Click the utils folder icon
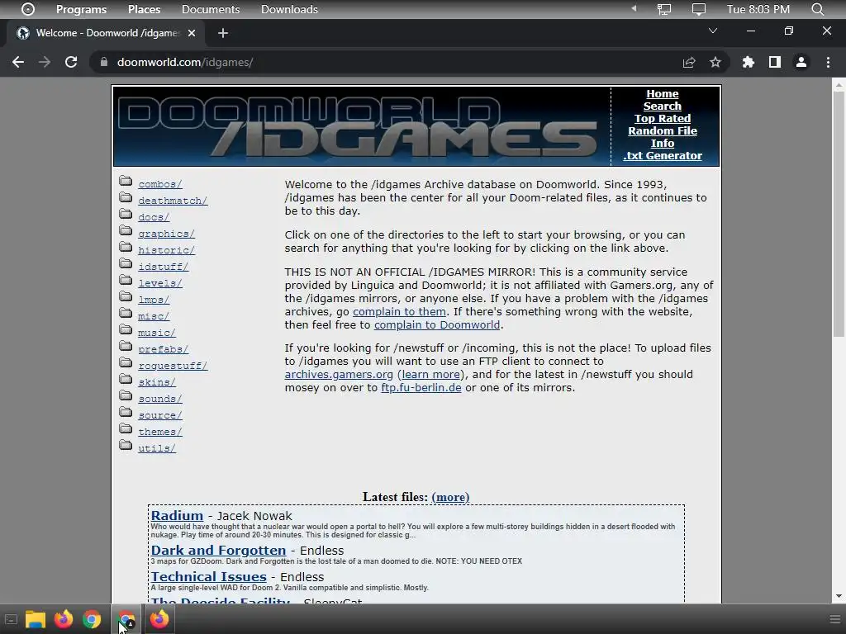 tap(126, 445)
